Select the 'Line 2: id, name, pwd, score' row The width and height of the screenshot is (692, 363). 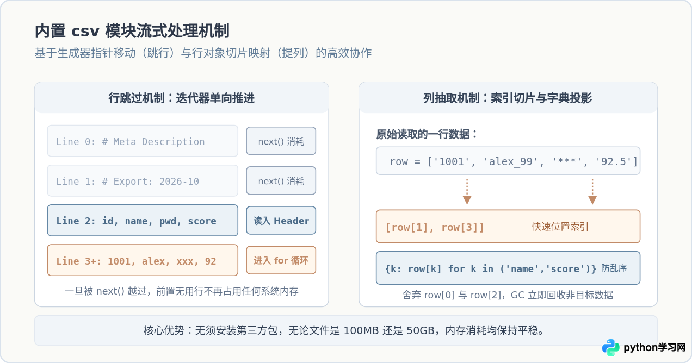(x=143, y=221)
